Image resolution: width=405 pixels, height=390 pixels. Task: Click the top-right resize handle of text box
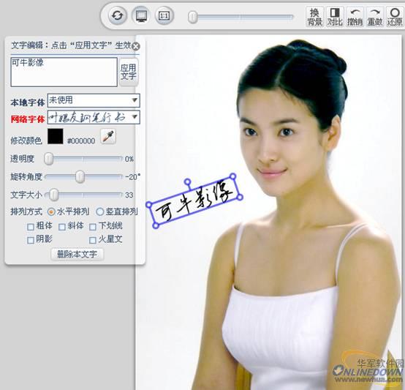[232, 176]
